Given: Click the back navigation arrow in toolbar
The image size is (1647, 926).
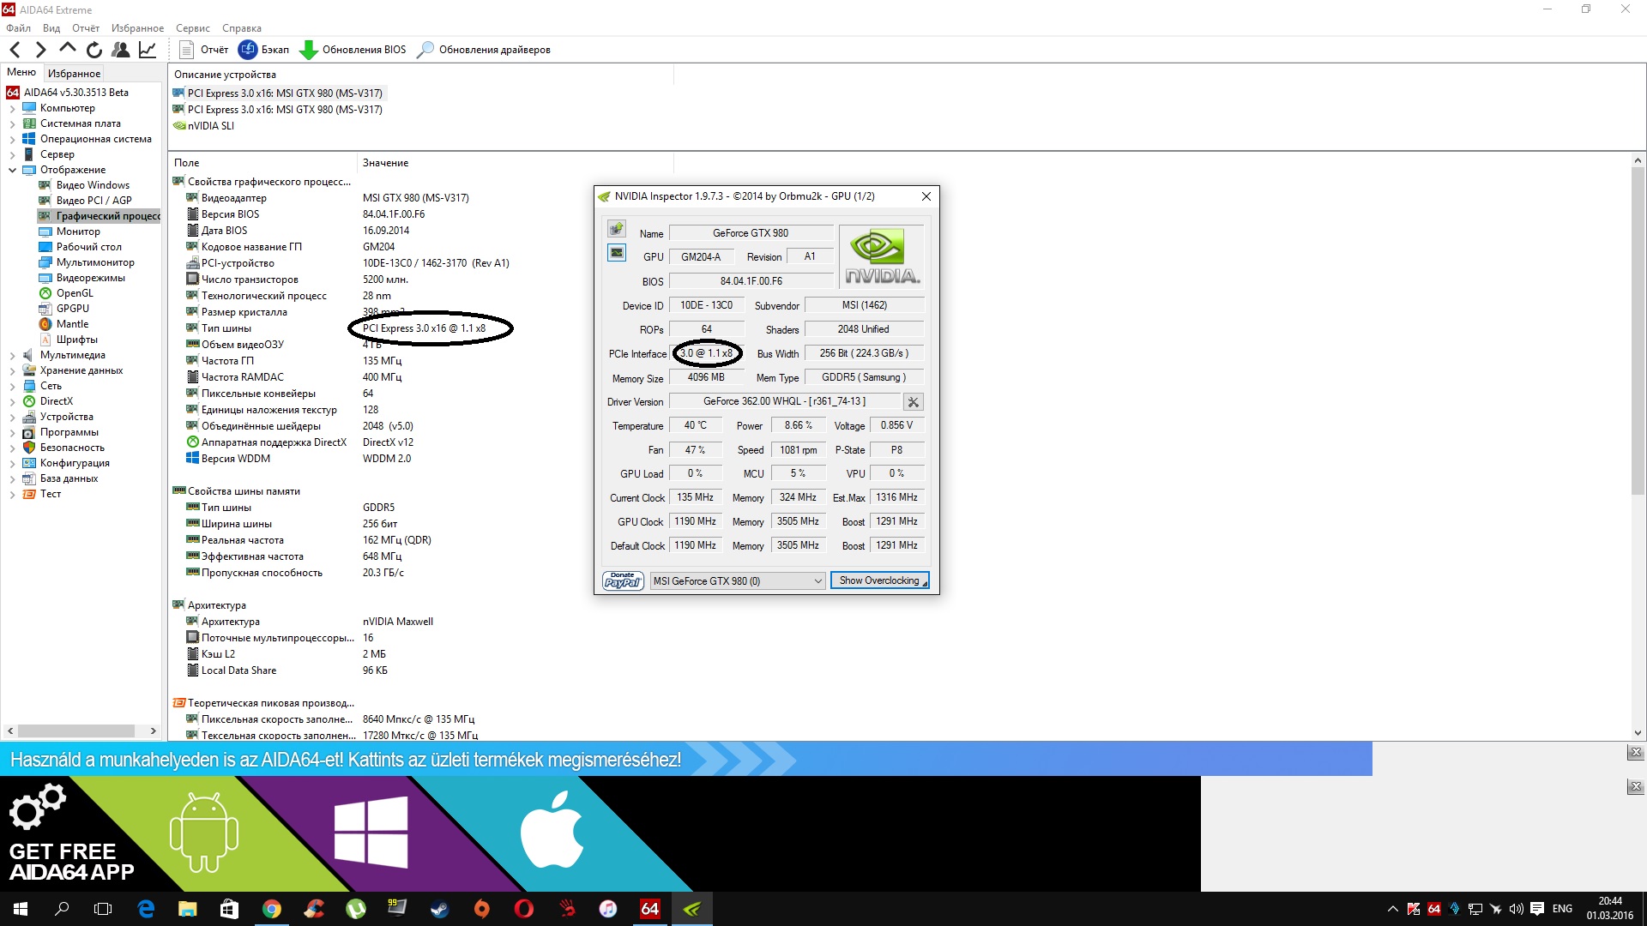Looking at the screenshot, I should (x=15, y=50).
